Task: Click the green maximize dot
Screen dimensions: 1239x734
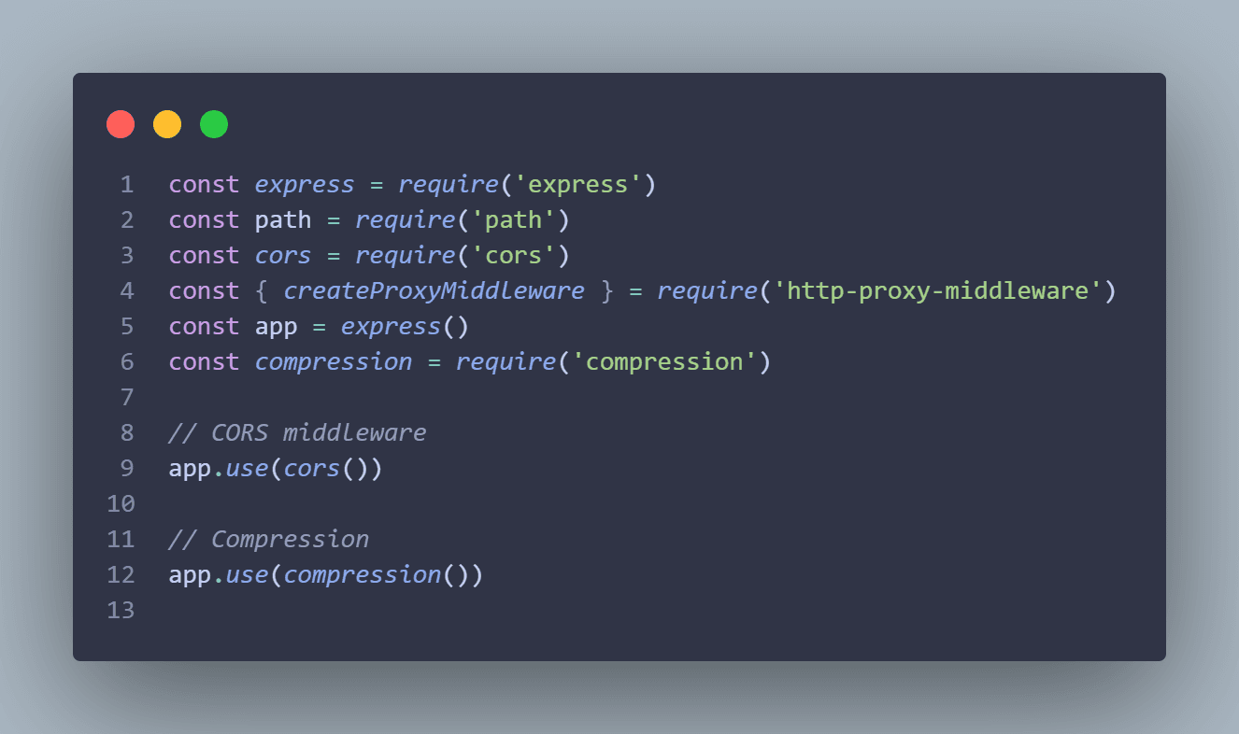Action: pos(214,124)
